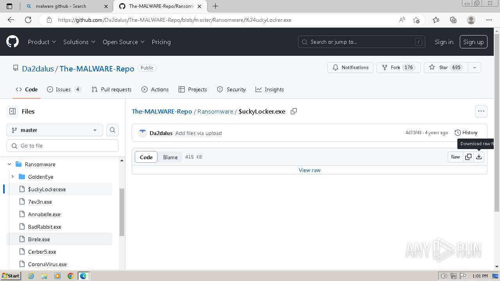500x281 pixels.
Task: Select the Code tab
Action: pyautogui.click(x=27, y=89)
